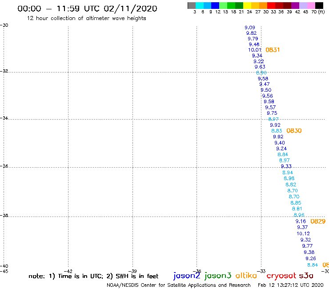Viewport: 329px width, 289px height.
Task: Click the light blue value 8.98
Action: (289, 178)
